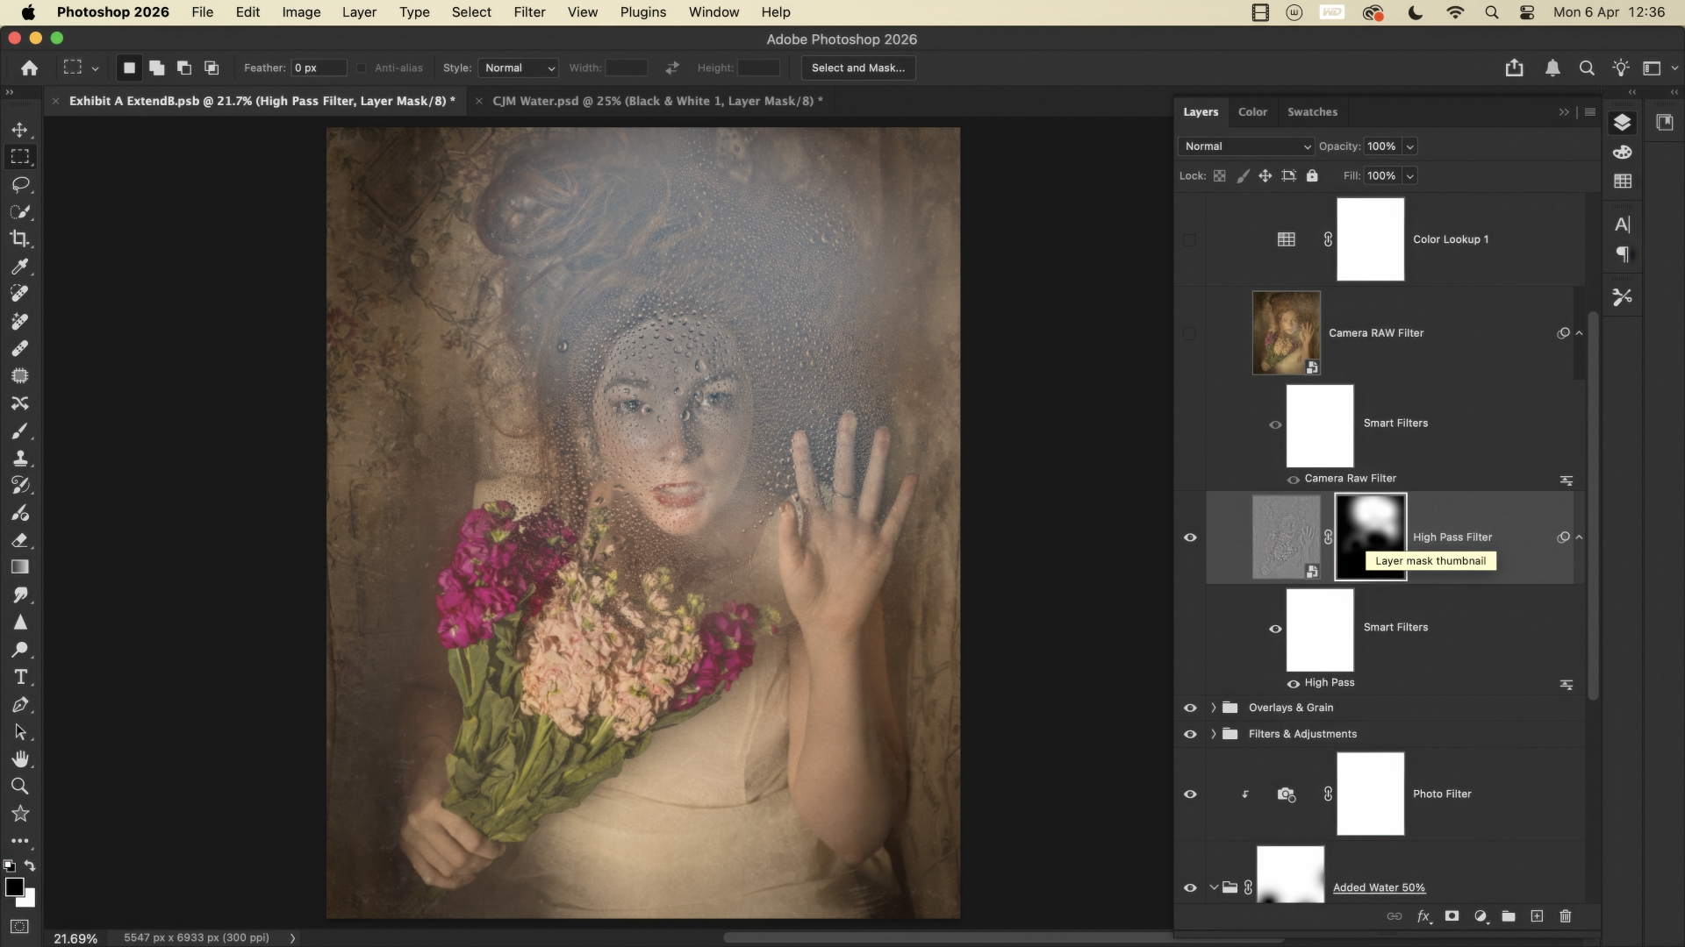Click the Select and Mask button
The width and height of the screenshot is (1685, 947).
857,68
